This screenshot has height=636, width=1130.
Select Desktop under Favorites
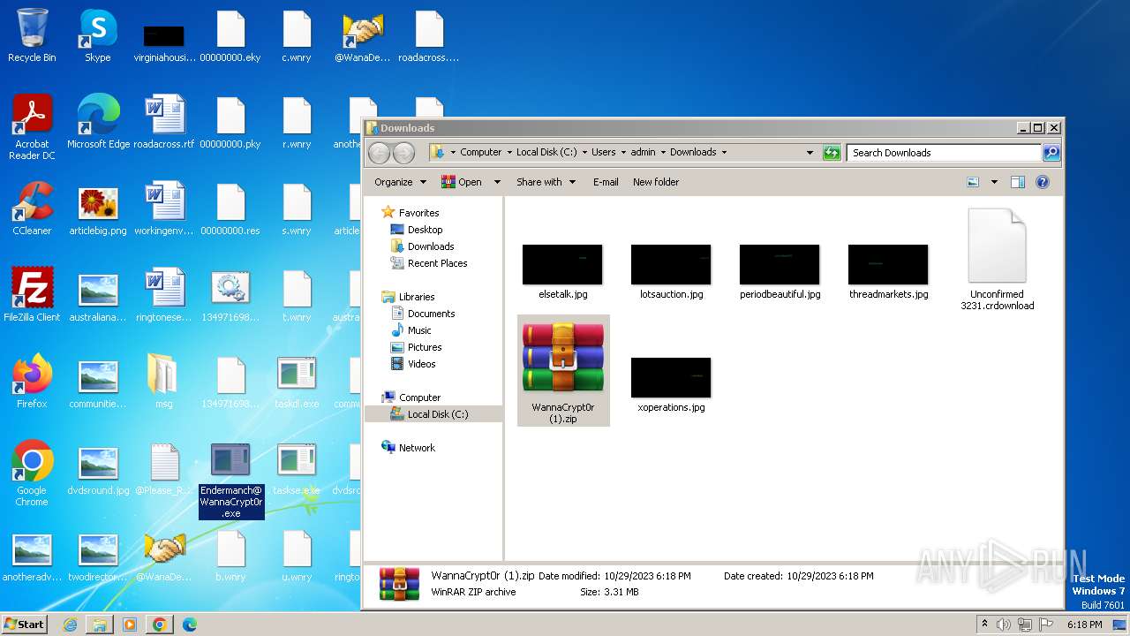tap(425, 230)
